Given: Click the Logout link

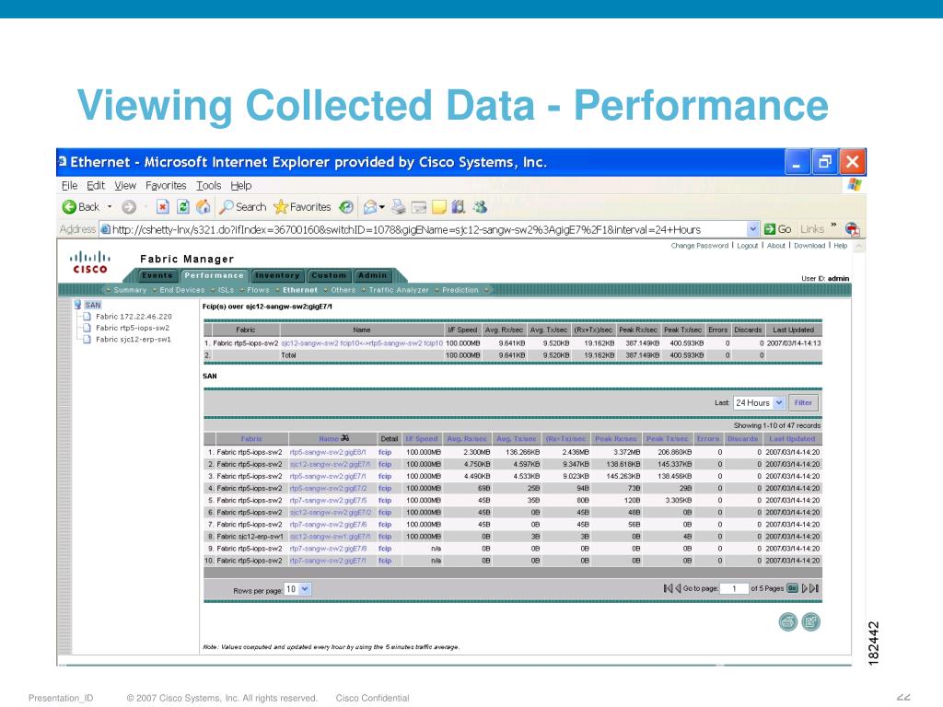Looking at the screenshot, I should (x=748, y=245).
